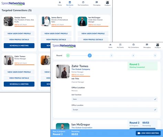Open The Global Company link

[x=81, y=69]
